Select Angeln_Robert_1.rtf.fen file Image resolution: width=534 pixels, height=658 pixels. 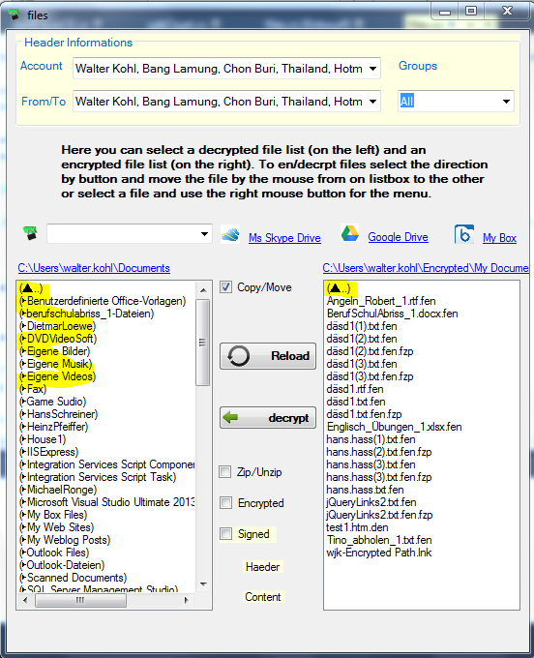381,301
